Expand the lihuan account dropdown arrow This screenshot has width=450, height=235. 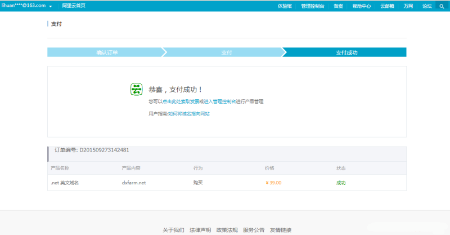coord(51,6)
